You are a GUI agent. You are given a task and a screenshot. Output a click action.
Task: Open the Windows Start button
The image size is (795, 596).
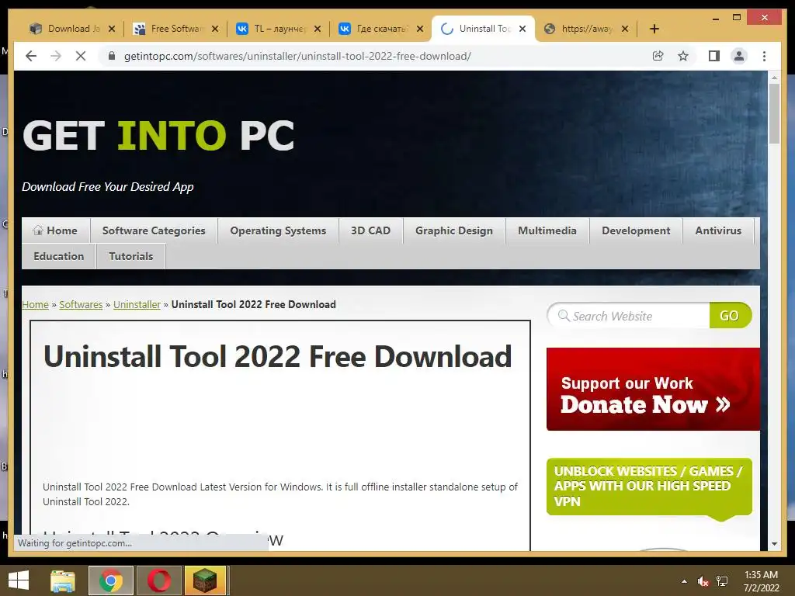(x=19, y=580)
